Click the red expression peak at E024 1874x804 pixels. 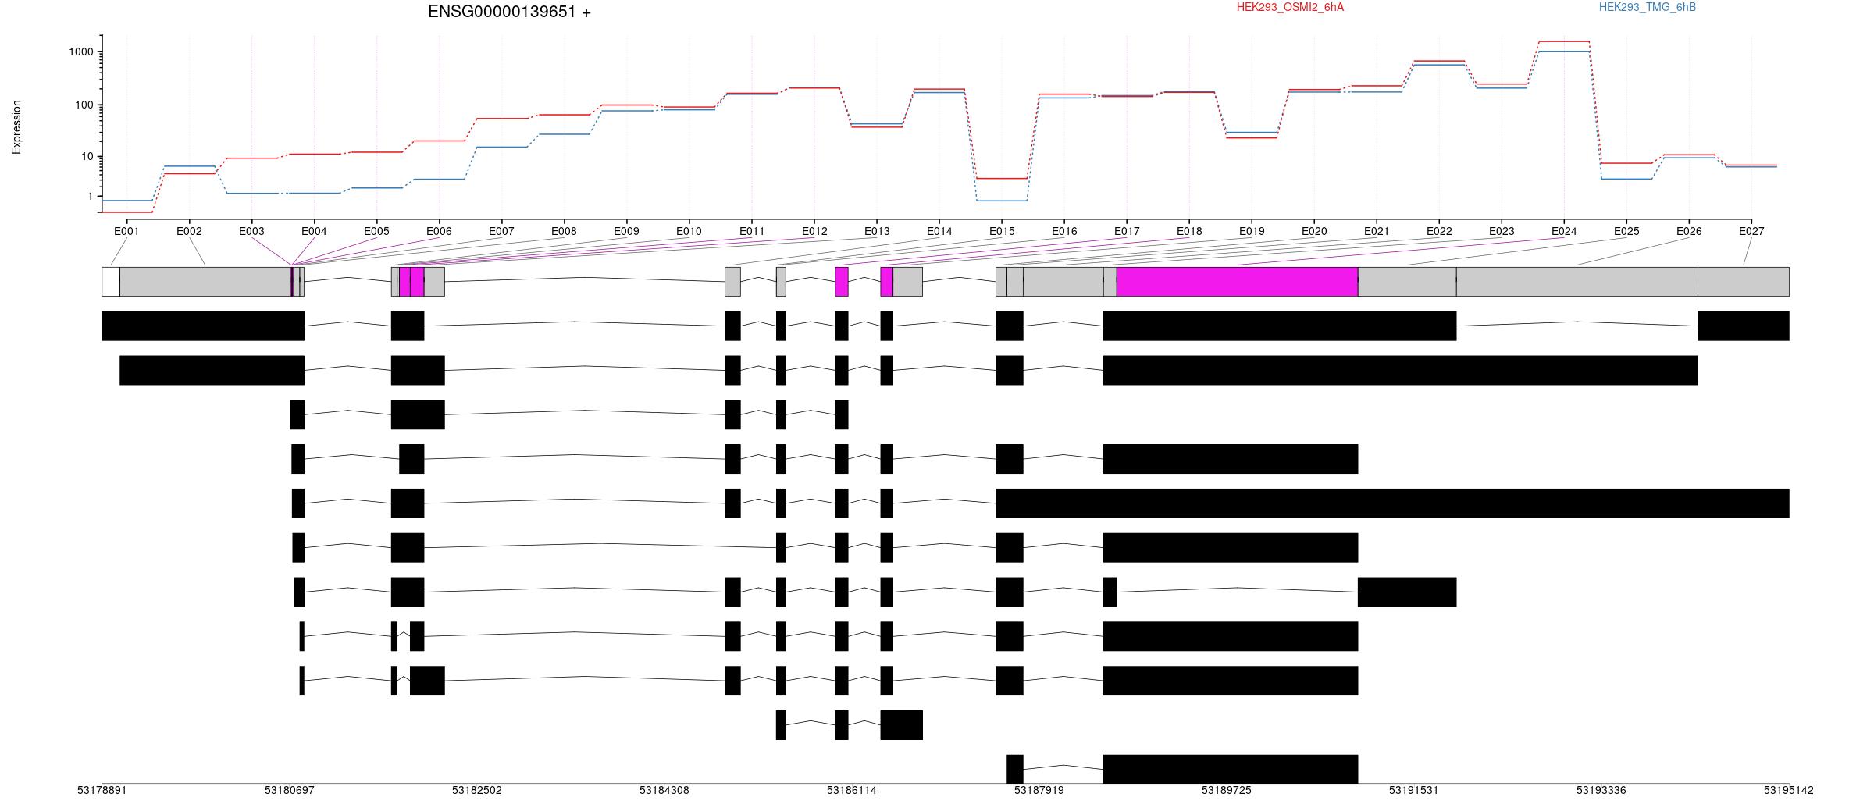pos(1564,41)
